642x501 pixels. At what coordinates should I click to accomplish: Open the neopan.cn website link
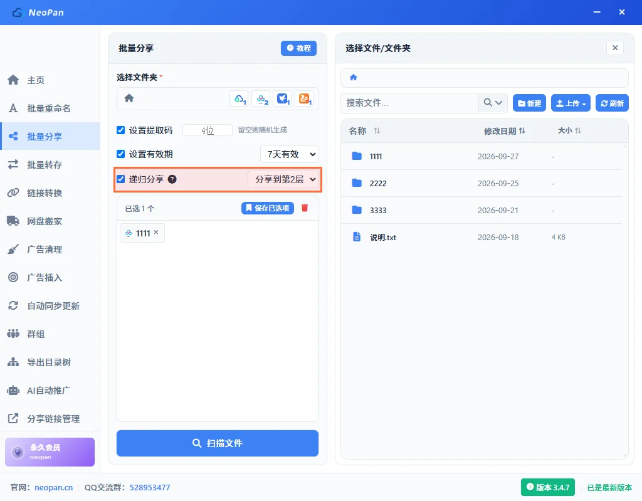[x=54, y=487]
